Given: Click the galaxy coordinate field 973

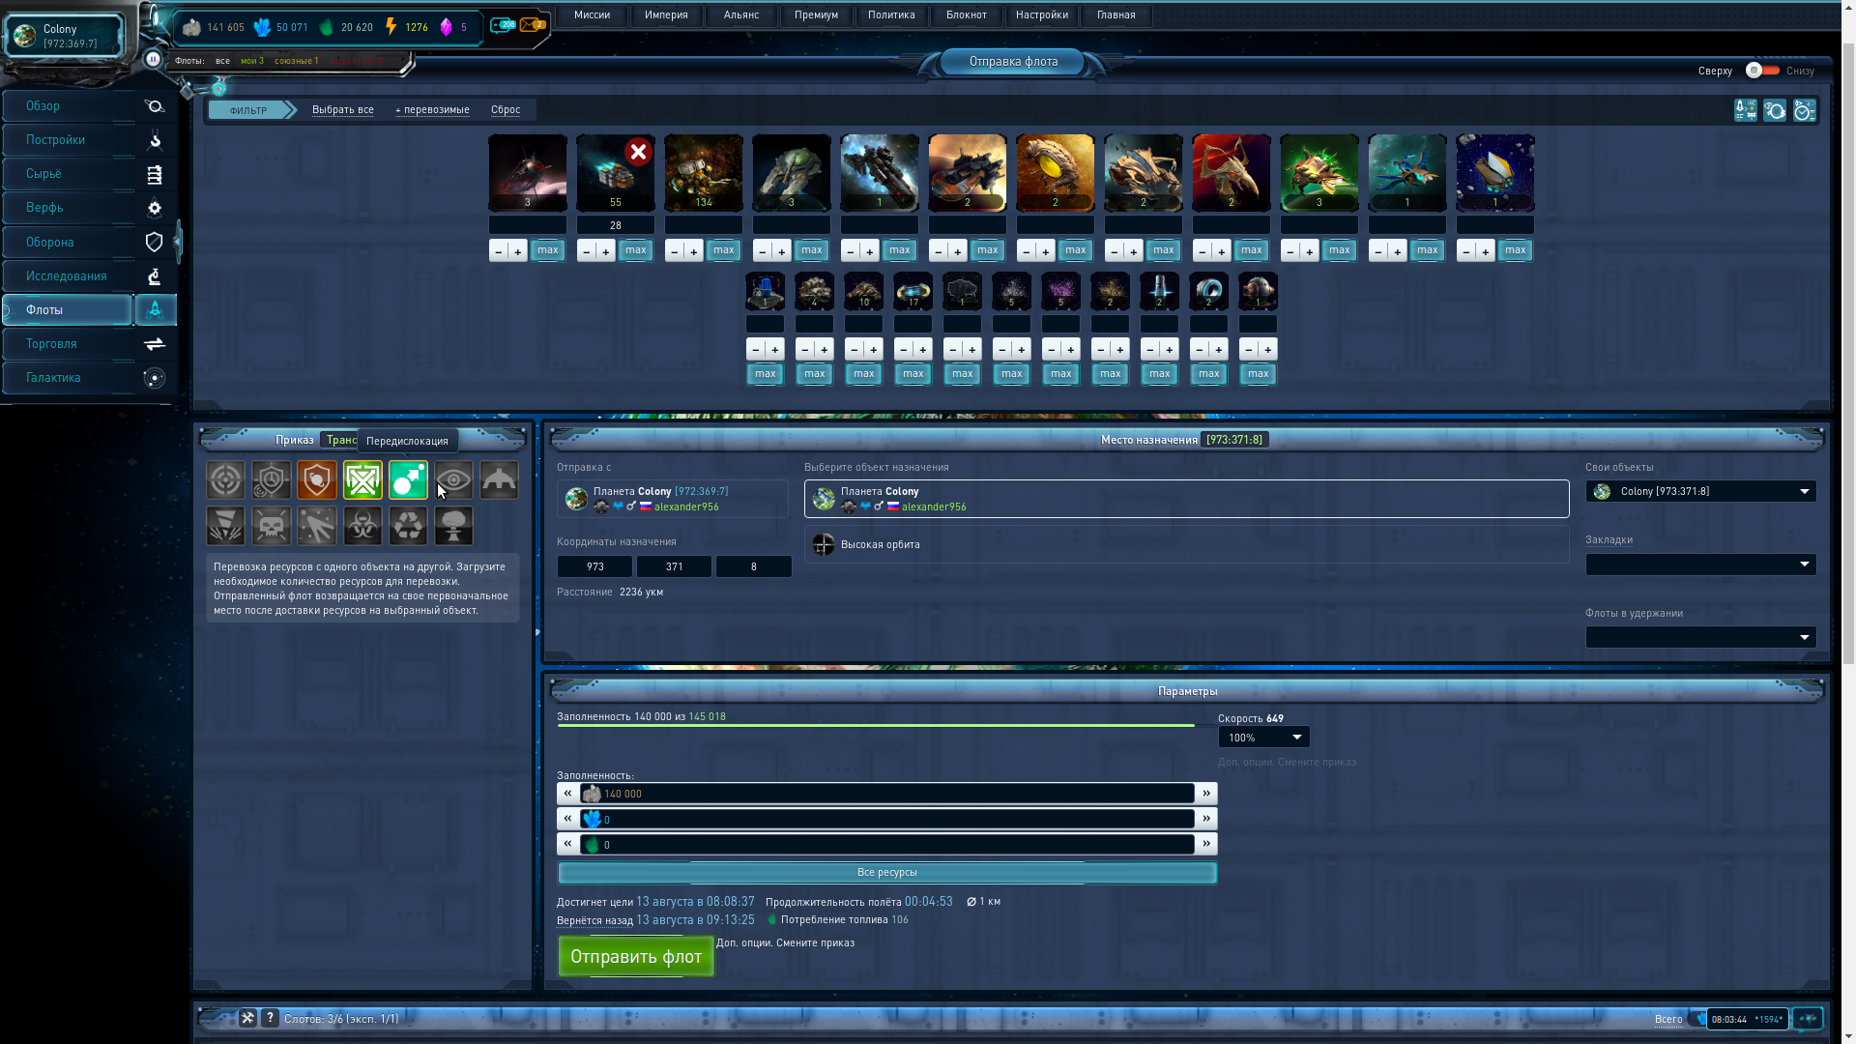Looking at the screenshot, I should click(x=594, y=566).
